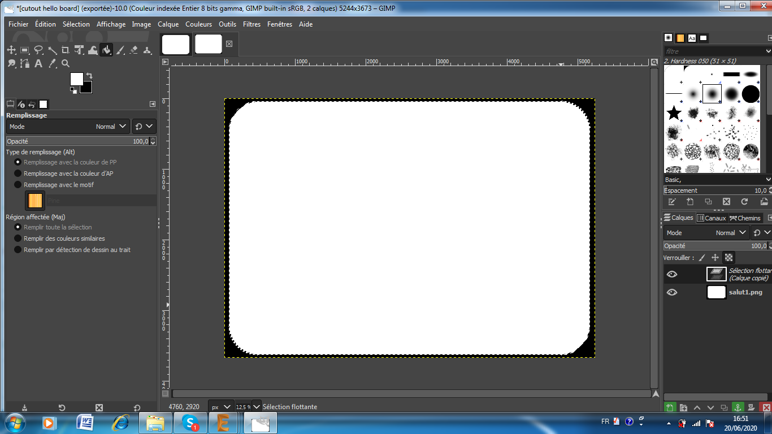Open tool options Mode dropdown
This screenshot has width=772, height=434.
pos(68,127)
